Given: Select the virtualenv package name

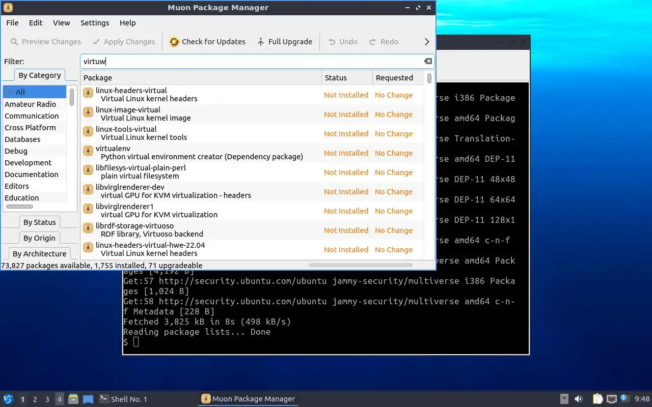Looking at the screenshot, I should point(113,149).
